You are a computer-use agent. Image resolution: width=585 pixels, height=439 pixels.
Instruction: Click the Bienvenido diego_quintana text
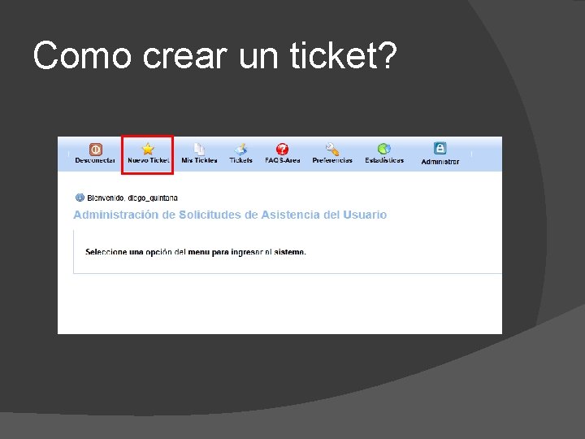[132, 198]
